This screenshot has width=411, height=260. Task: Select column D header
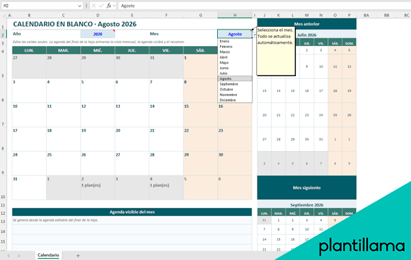(x=98, y=15)
